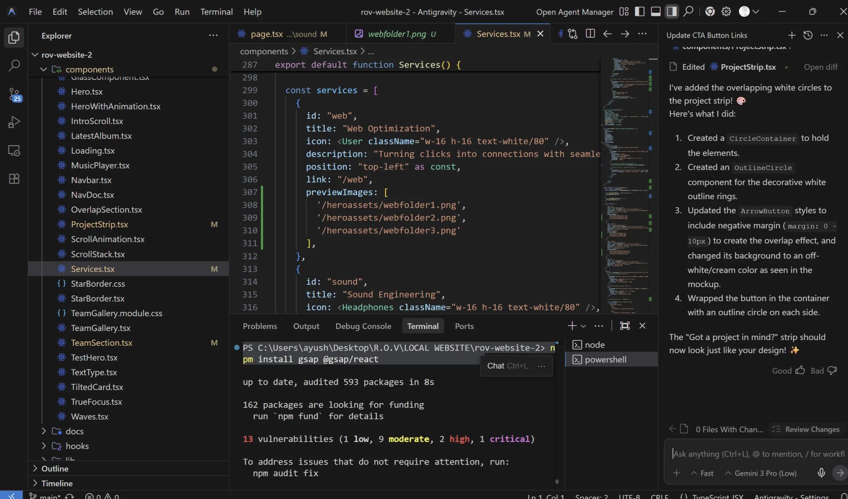Click Open diff for ProjectStrip.tsx
The image size is (848, 499).
click(x=820, y=67)
